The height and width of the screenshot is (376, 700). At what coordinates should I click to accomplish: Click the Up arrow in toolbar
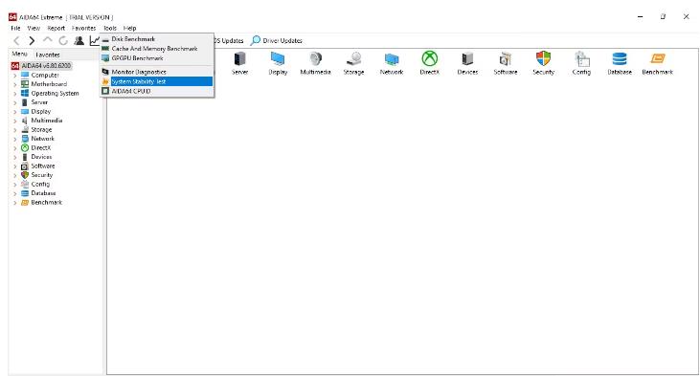[x=47, y=40]
